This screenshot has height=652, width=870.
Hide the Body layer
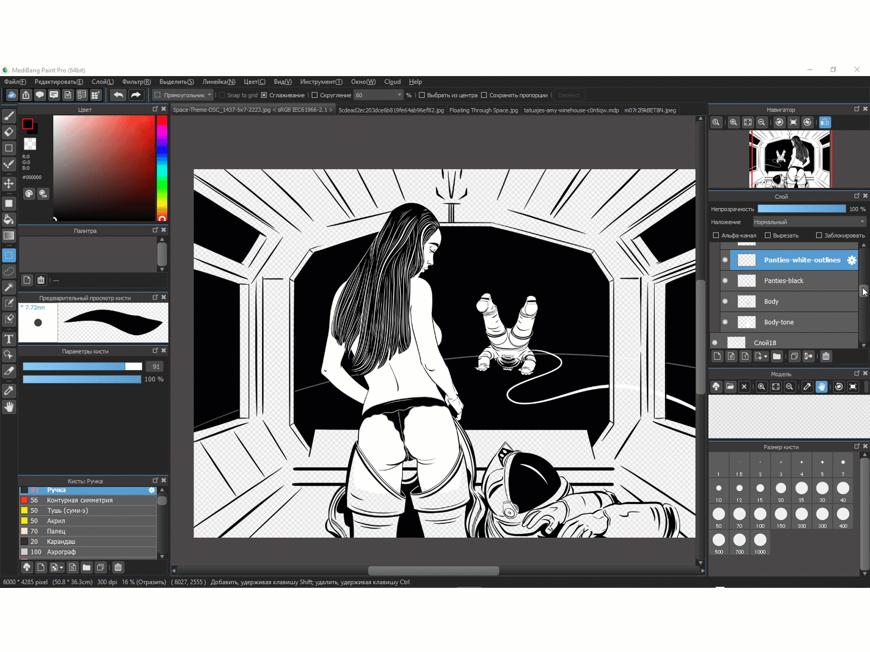coord(725,302)
